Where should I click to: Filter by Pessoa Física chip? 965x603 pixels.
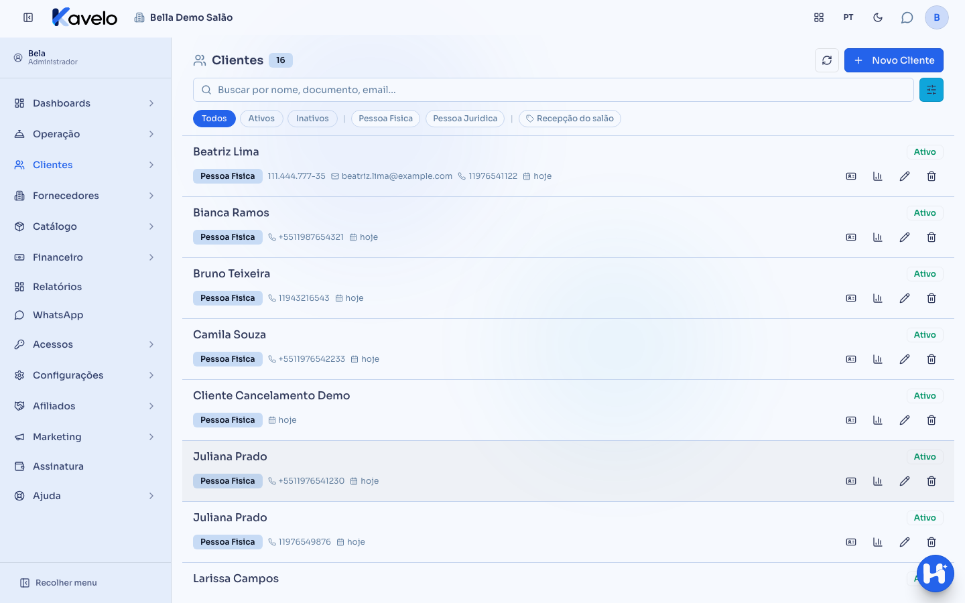pos(386,119)
